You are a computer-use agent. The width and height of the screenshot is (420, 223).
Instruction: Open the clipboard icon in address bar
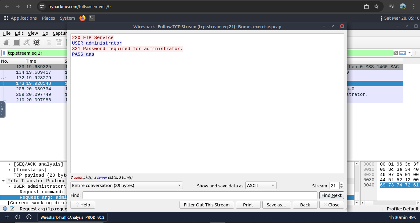point(366,6)
